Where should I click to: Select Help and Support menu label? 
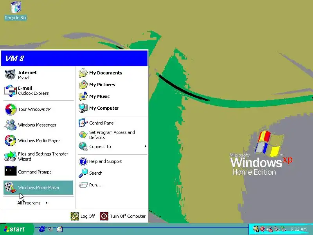coord(105,161)
